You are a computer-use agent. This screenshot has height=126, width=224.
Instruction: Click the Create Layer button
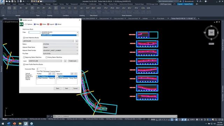73,61
